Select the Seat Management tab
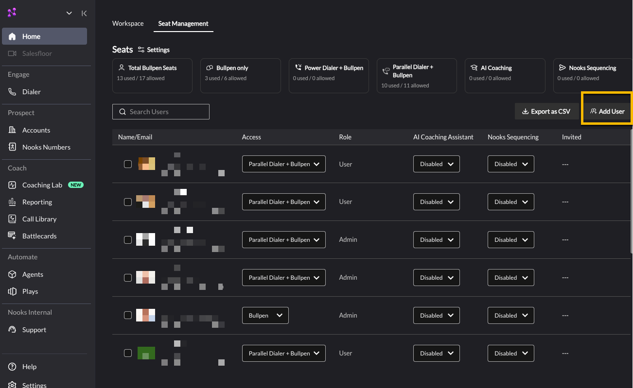This screenshot has height=388, width=633. tap(183, 23)
